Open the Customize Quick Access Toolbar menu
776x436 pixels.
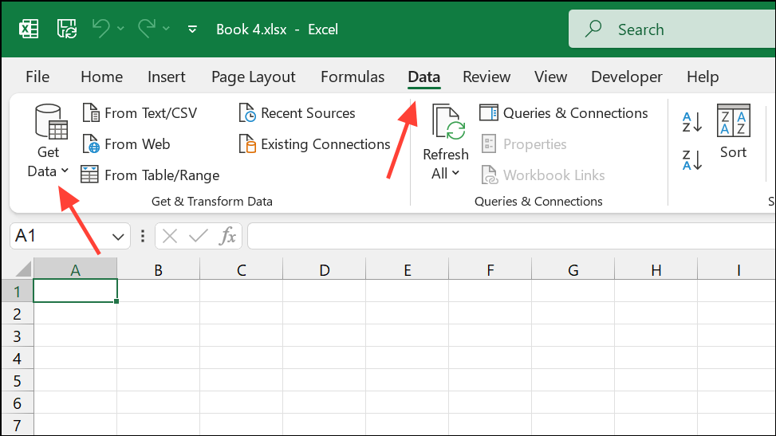point(192,29)
